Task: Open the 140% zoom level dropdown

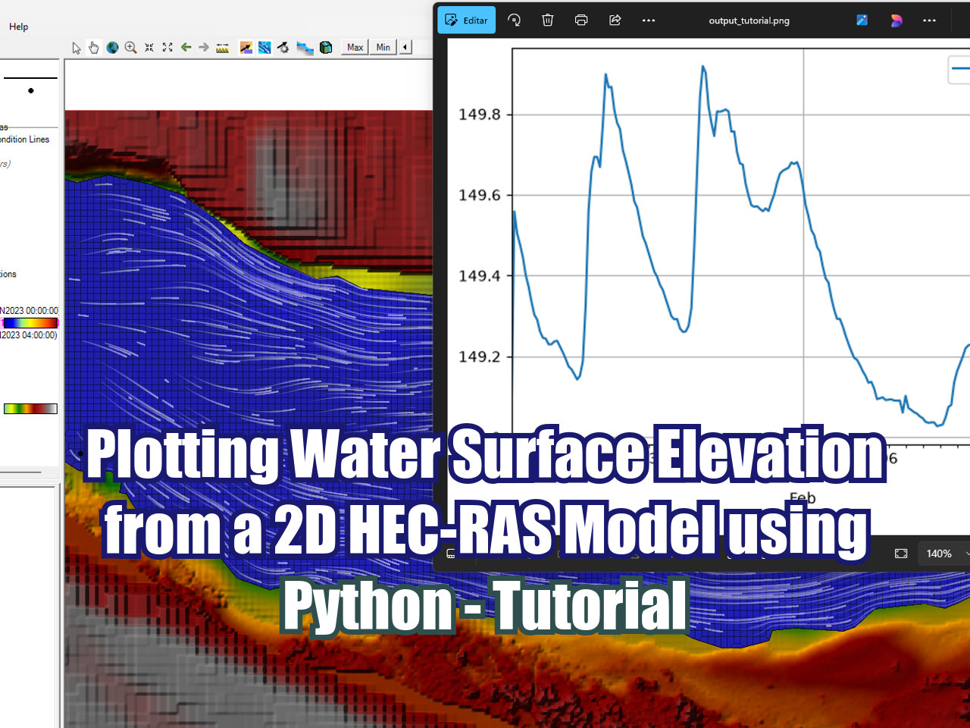Action: [x=944, y=554]
